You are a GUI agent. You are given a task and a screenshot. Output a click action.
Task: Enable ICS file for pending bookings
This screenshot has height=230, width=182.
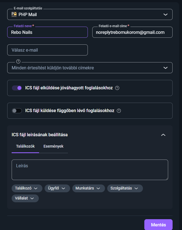(x=17, y=111)
